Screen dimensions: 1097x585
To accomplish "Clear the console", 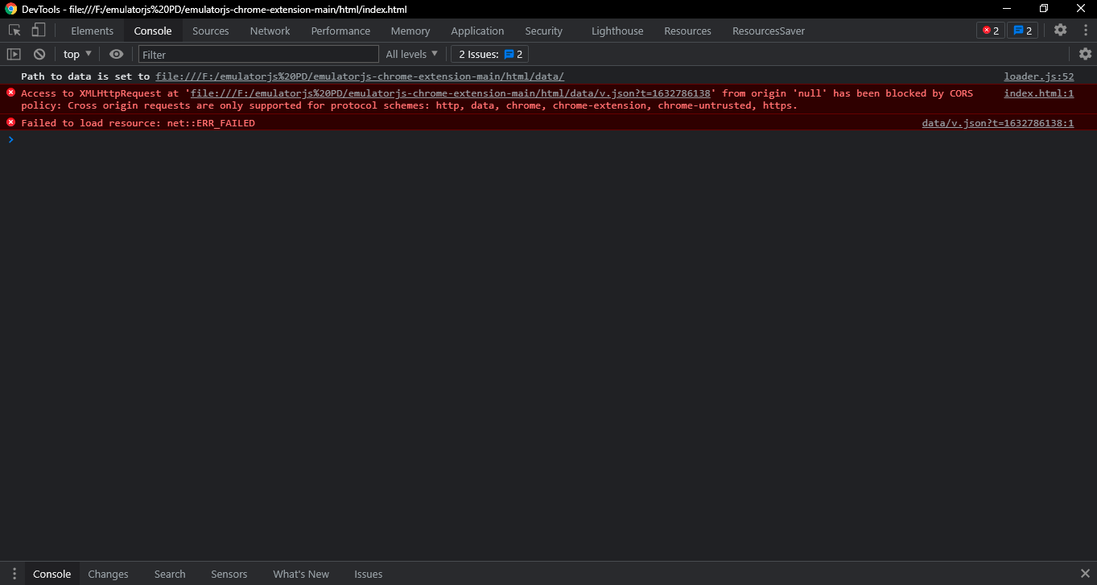I will [x=39, y=54].
